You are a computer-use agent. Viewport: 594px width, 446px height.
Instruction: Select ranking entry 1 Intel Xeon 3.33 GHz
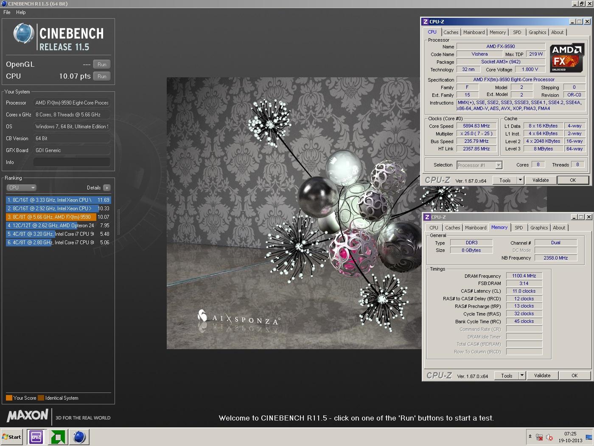pyautogui.click(x=59, y=200)
